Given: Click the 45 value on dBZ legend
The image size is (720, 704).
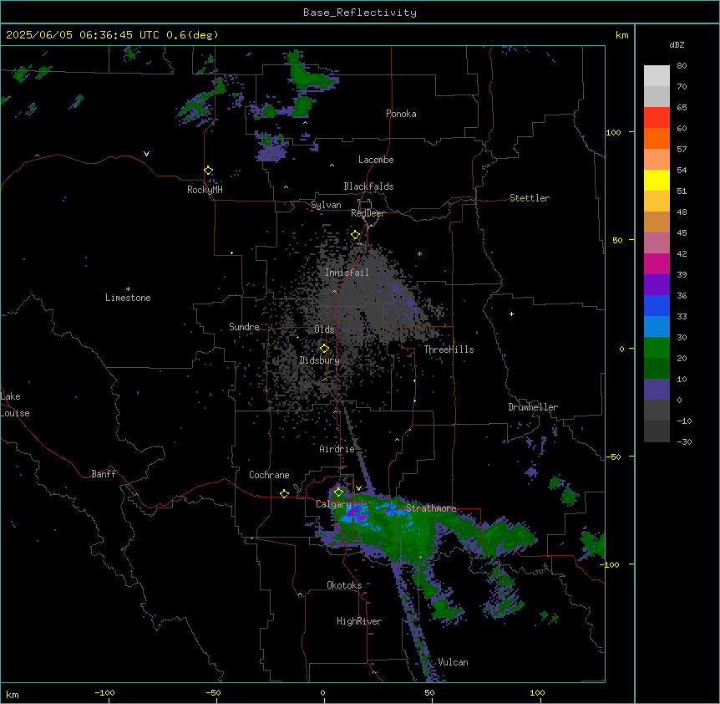Looking at the screenshot, I should 682,232.
